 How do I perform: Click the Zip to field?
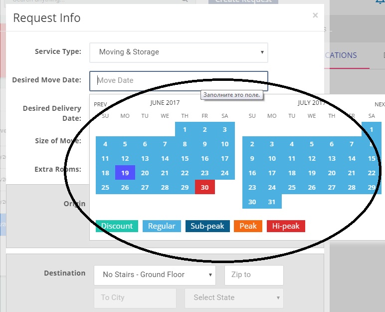point(254,275)
